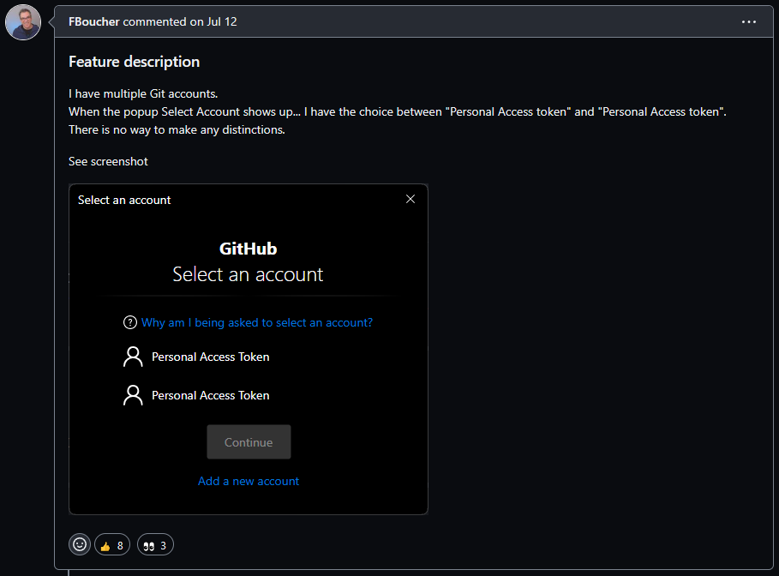Click the large "Select an account" heading
The width and height of the screenshot is (779, 576).
pos(248,274)
